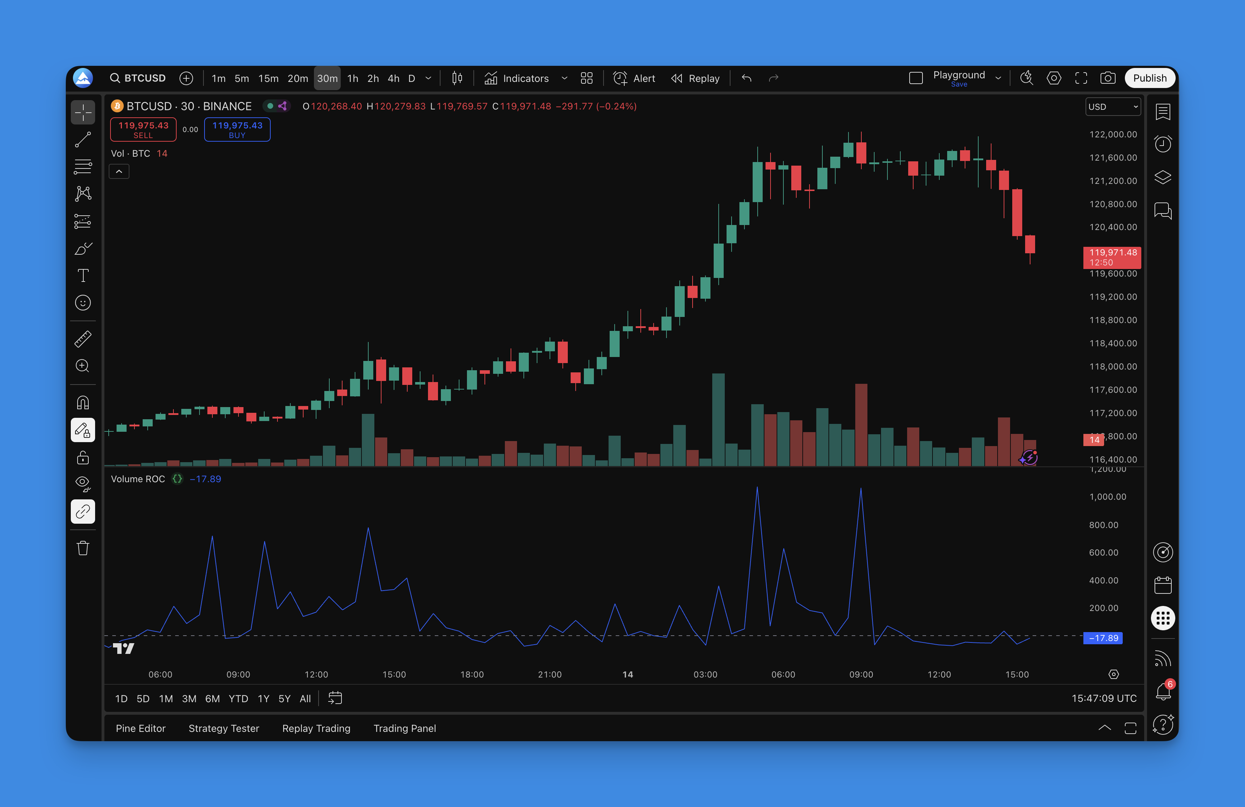Select the 15m timeframe
This screenshot has width=1245, height=807.
268,78
